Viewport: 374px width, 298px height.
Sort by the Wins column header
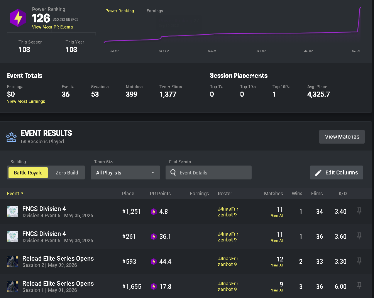tap(297, 194)
